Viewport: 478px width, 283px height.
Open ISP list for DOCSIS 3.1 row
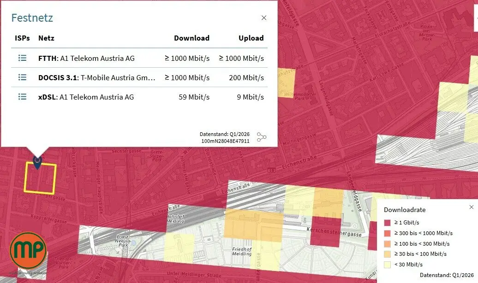tap(22, 77)
